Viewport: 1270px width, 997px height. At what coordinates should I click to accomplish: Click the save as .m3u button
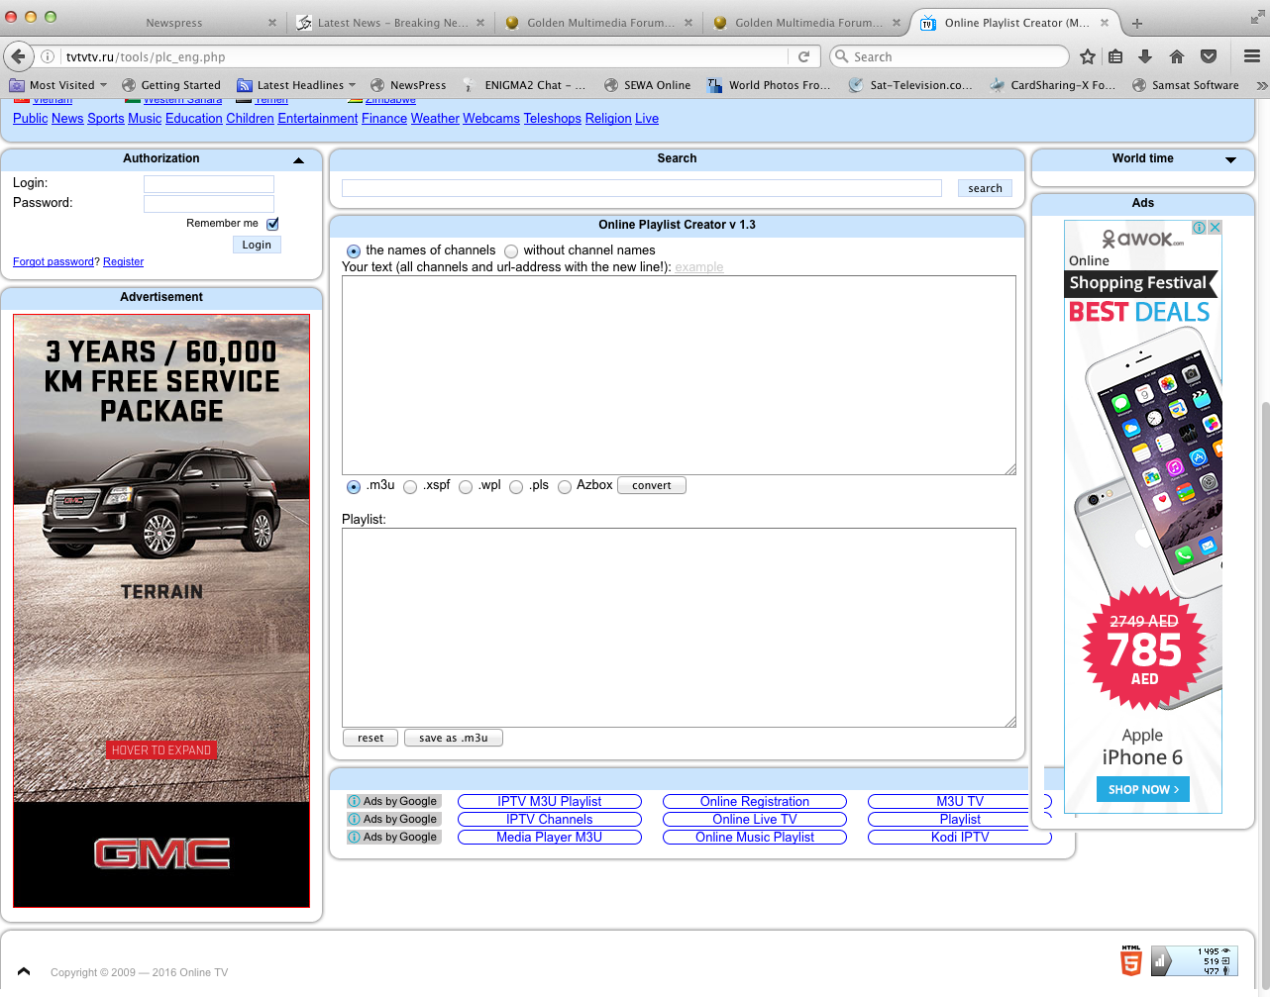(x=454, y=738)
